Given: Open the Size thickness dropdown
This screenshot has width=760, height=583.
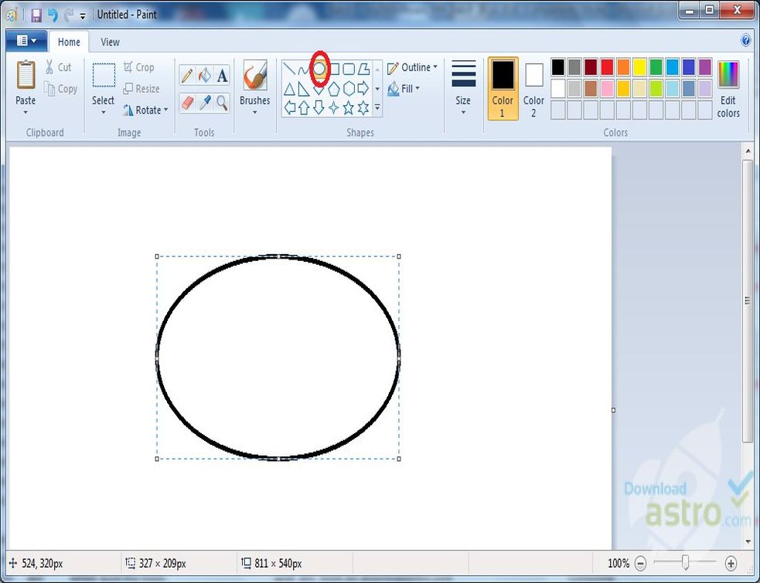Looking at the screenshot, I should pyautogui.click(x=463, y=89).
